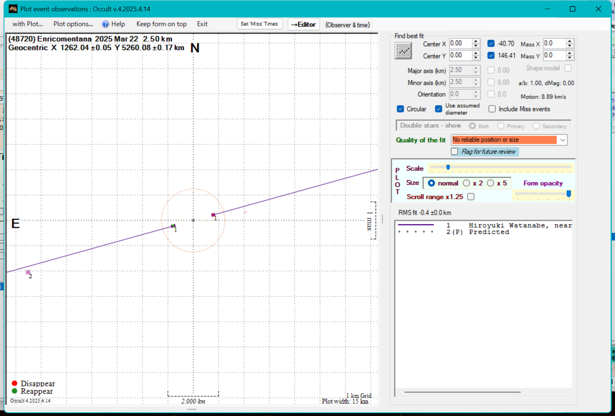
Task: Toggle the Scroll range x1.25 checkbox
Action: point(471,197)
